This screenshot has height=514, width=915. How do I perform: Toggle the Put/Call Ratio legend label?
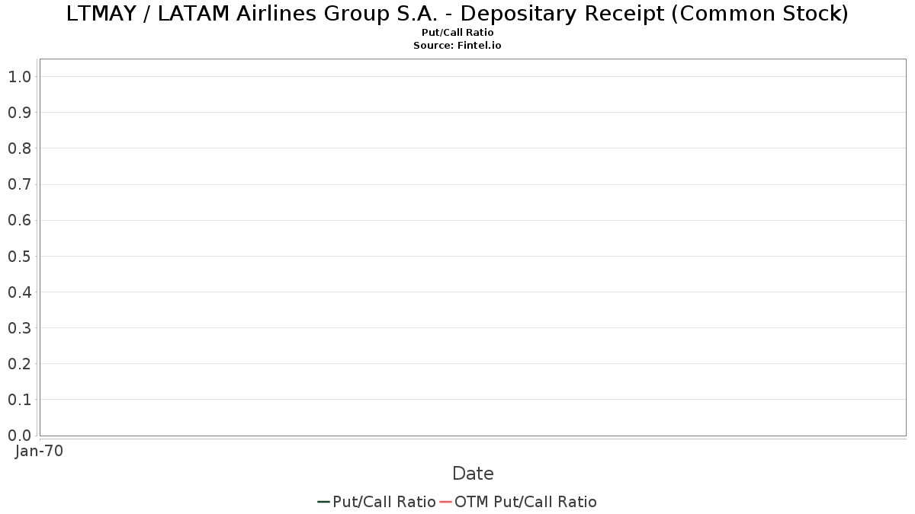coord(384,502)
